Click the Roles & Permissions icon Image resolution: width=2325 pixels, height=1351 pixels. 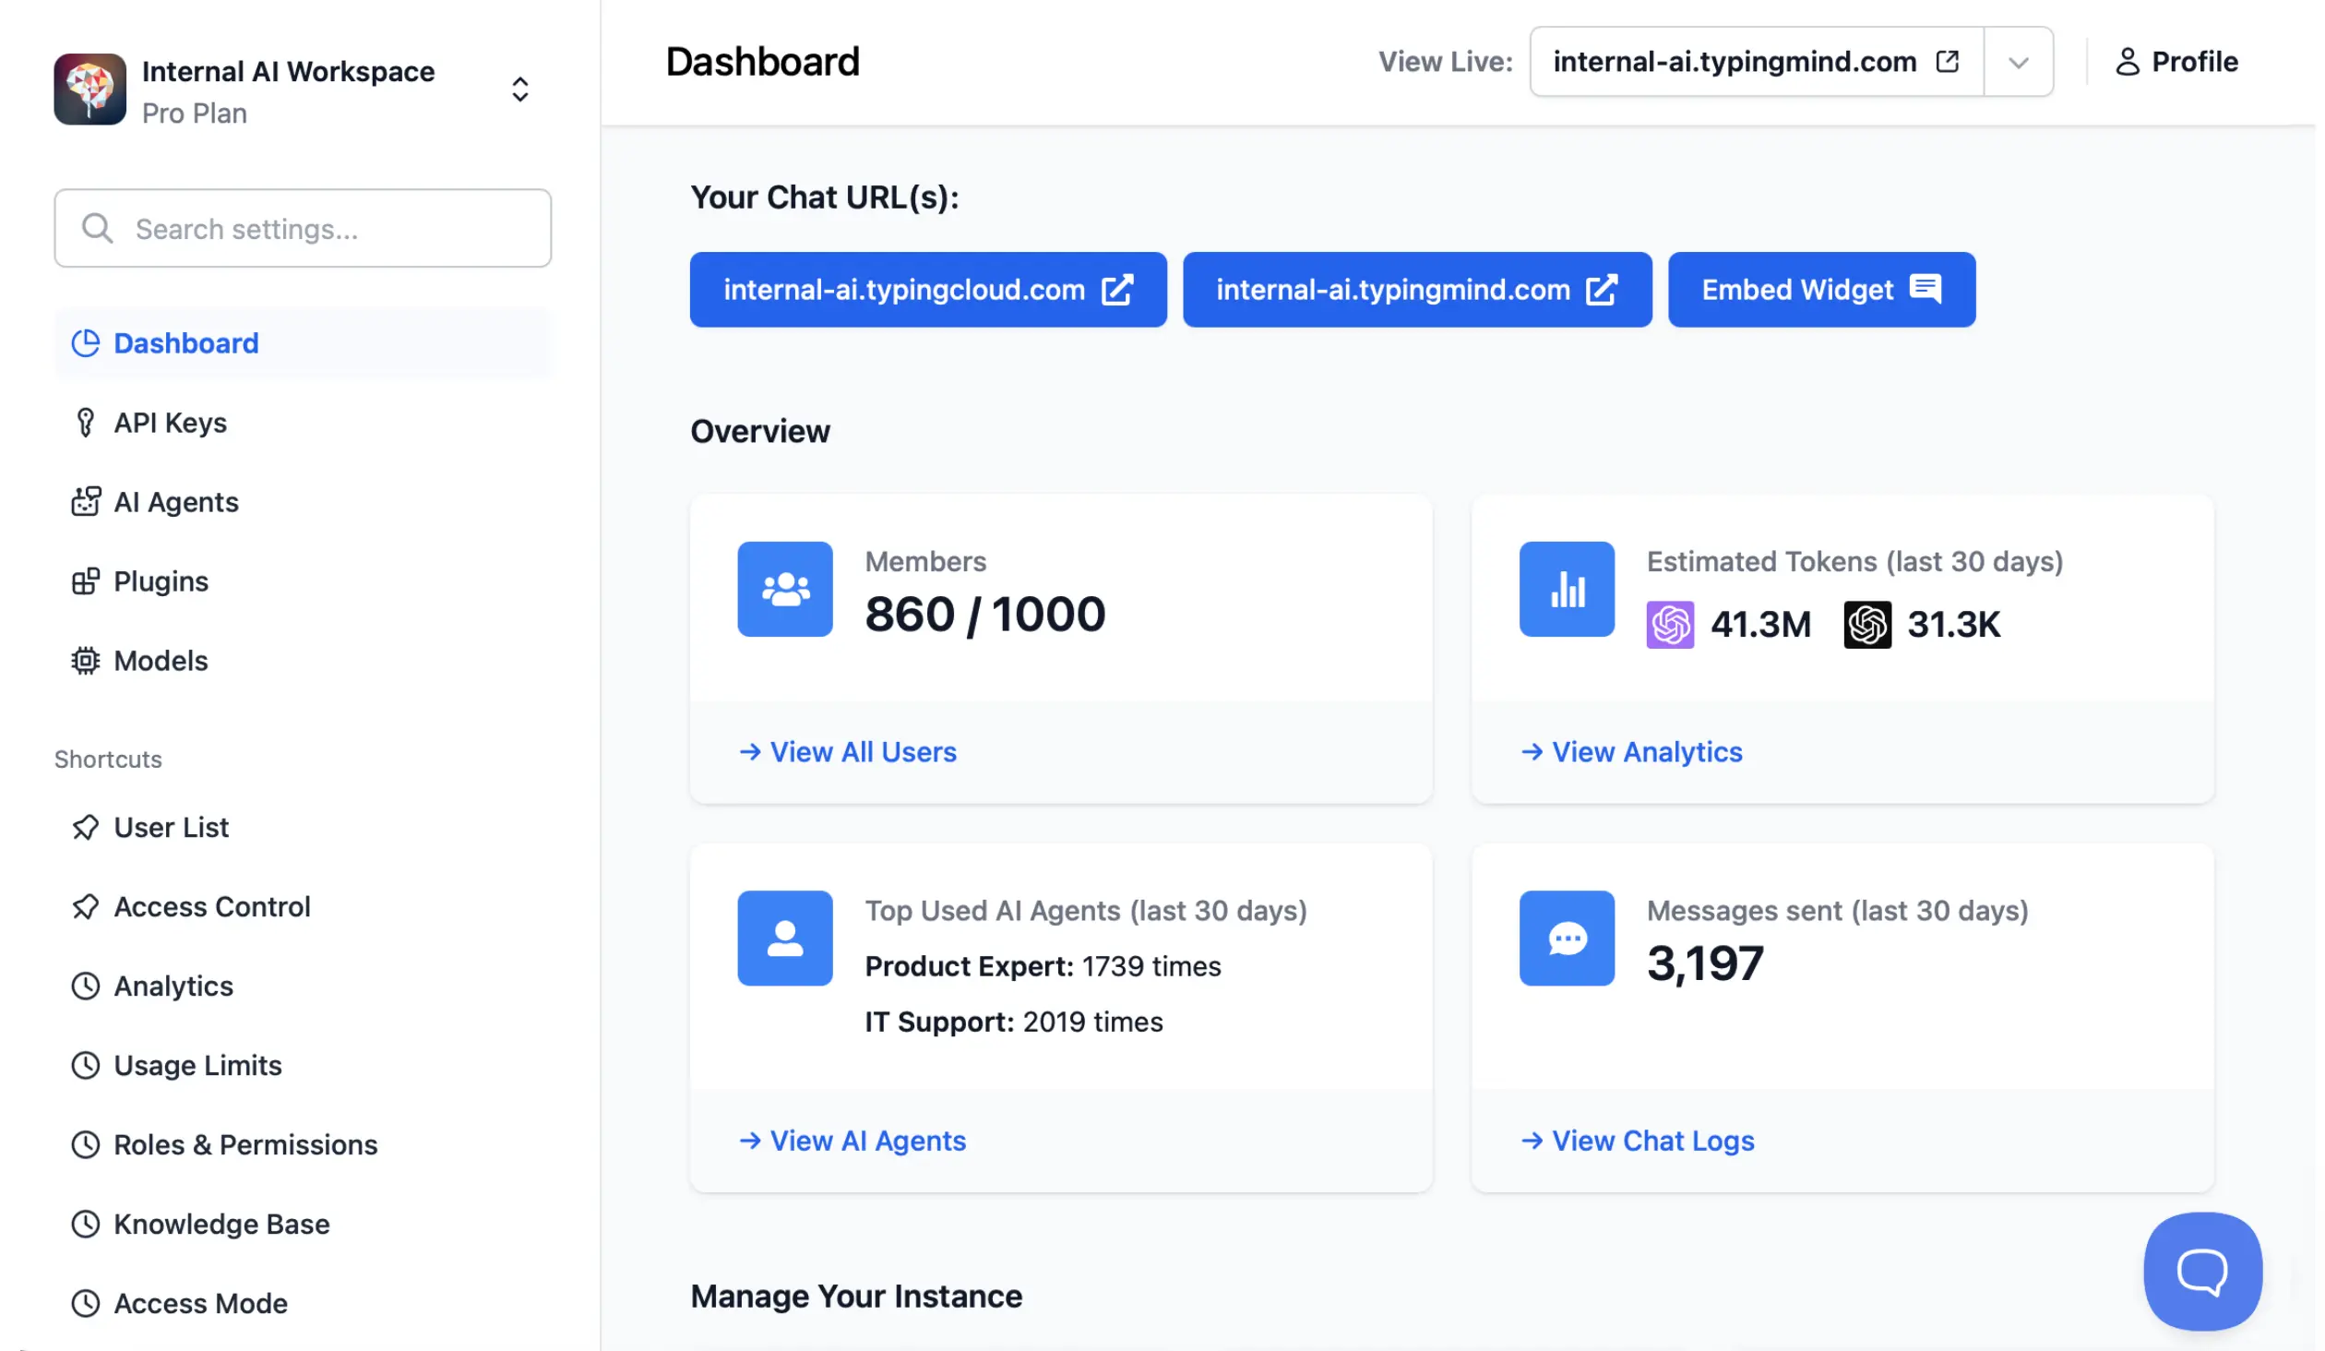click(x=86, y=1144)
